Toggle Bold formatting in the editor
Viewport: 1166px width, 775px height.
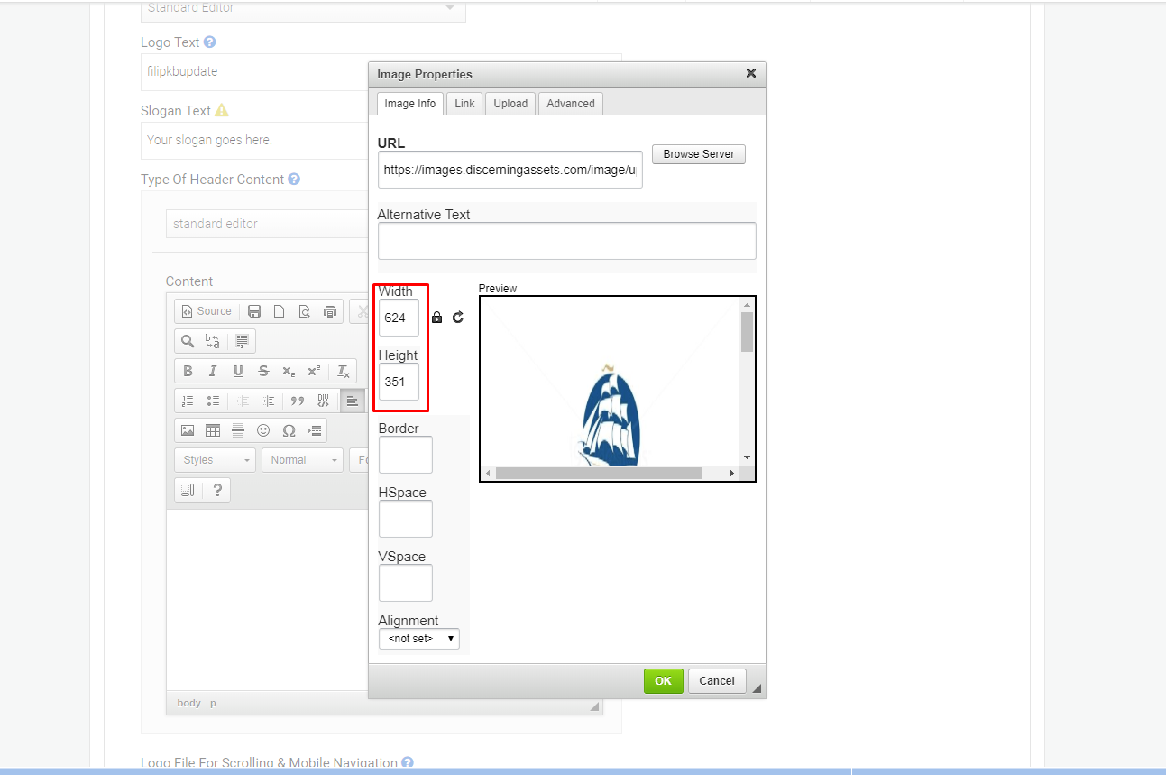tap(188, 371)
